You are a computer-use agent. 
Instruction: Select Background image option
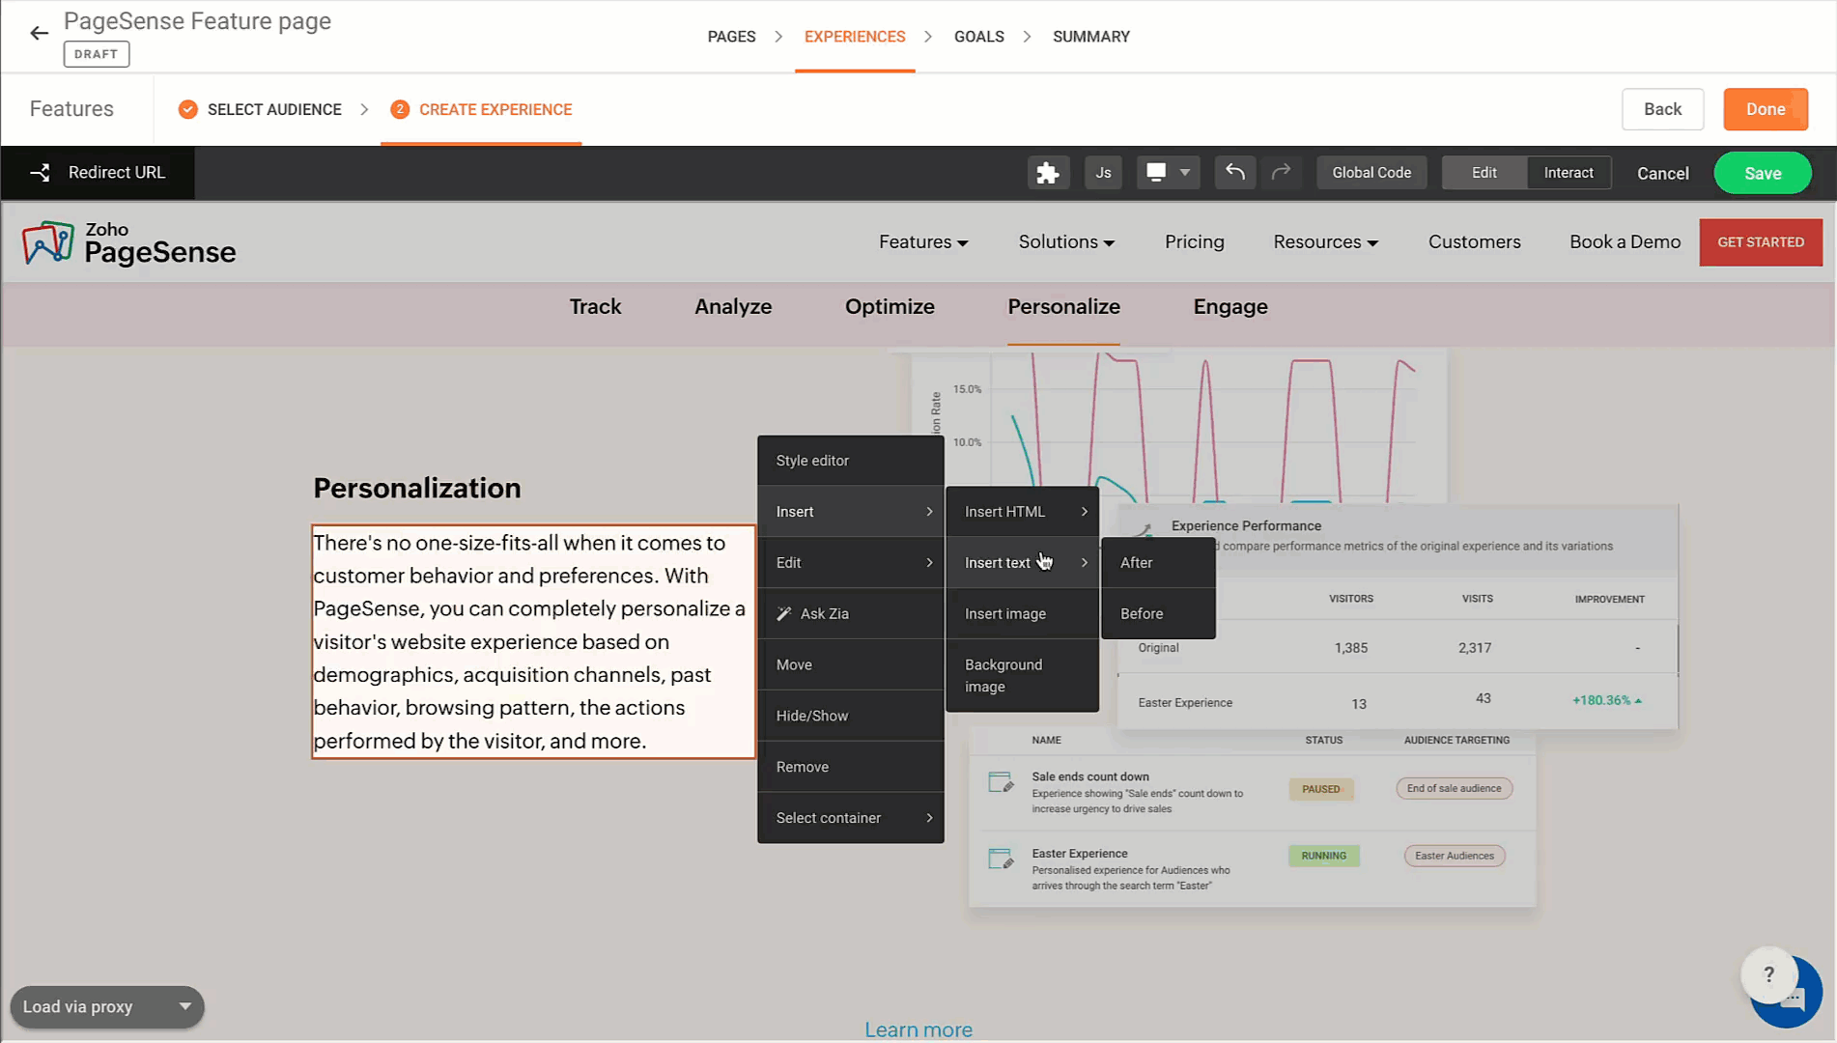pyautogui.click(x=1023, y=676)
